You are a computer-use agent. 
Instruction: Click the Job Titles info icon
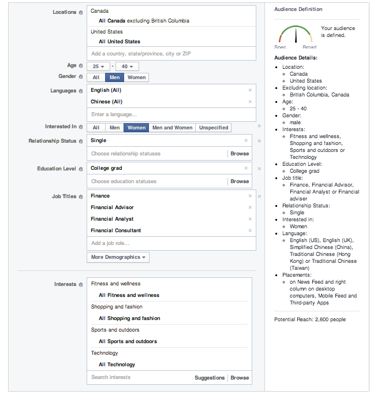(x=81, y=197)
